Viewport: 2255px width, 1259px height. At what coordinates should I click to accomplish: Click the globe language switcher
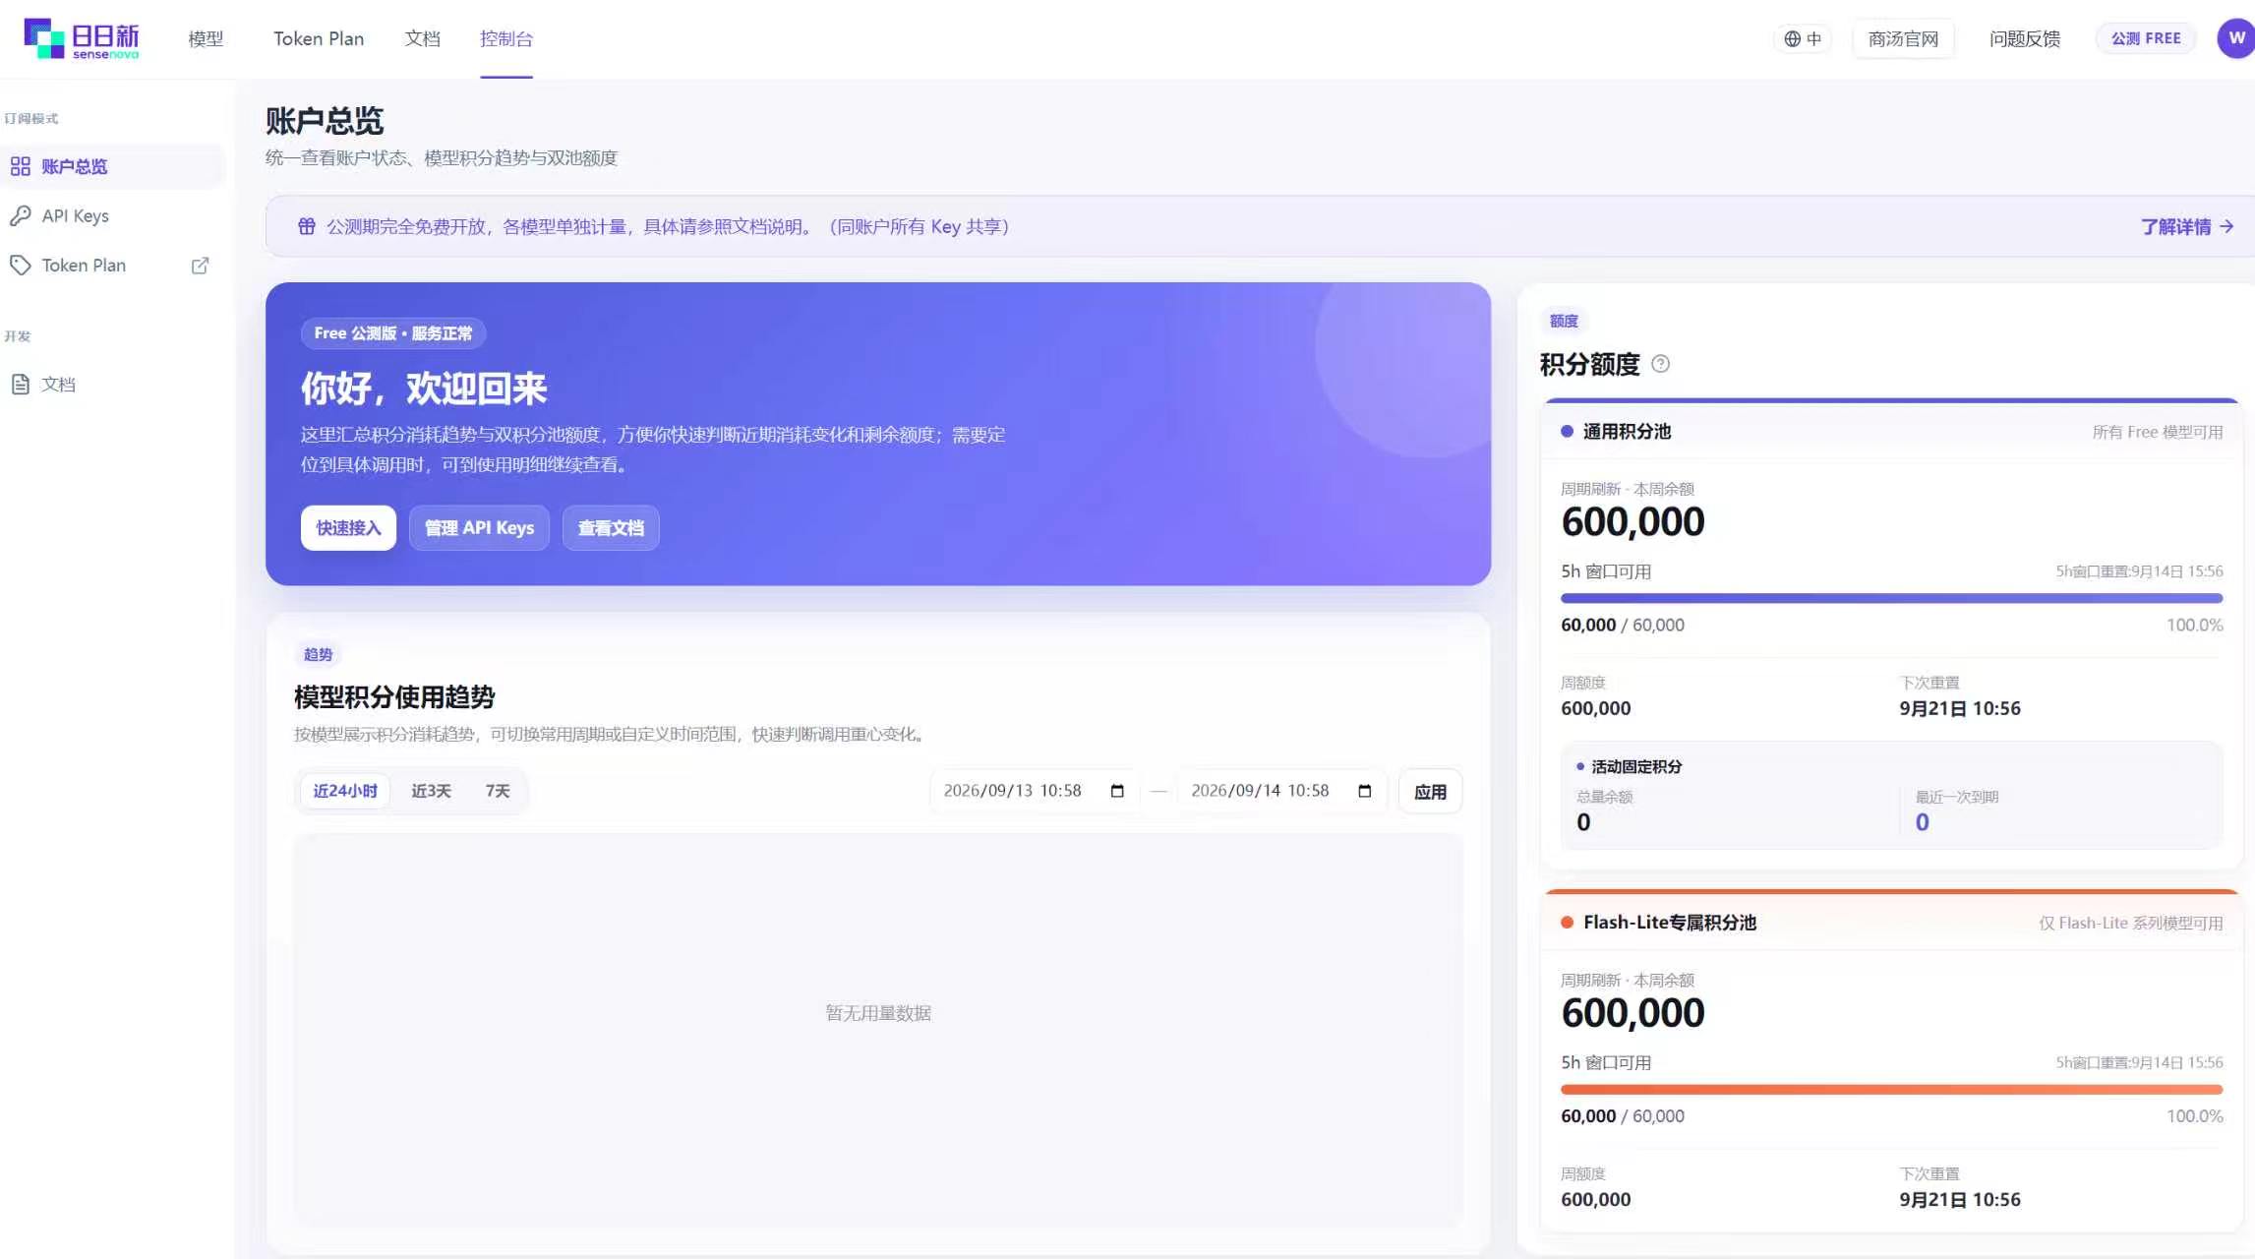(x=1803, y=38)
